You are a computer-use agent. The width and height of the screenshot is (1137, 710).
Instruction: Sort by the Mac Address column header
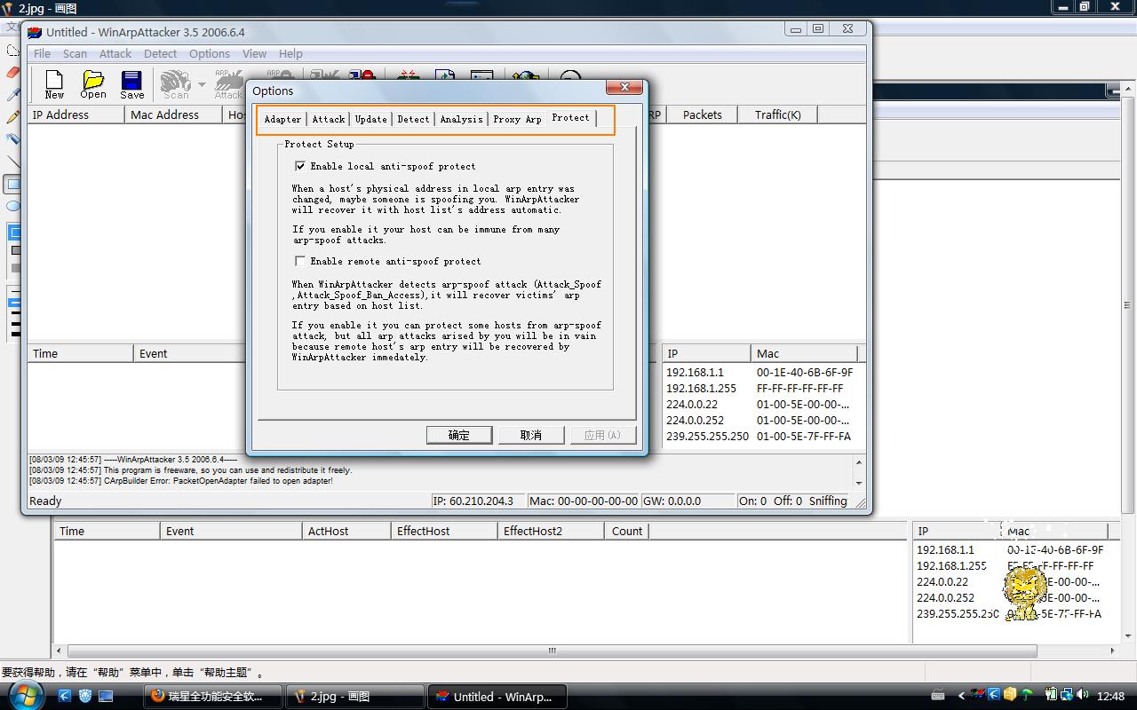[x=173, y=114]
